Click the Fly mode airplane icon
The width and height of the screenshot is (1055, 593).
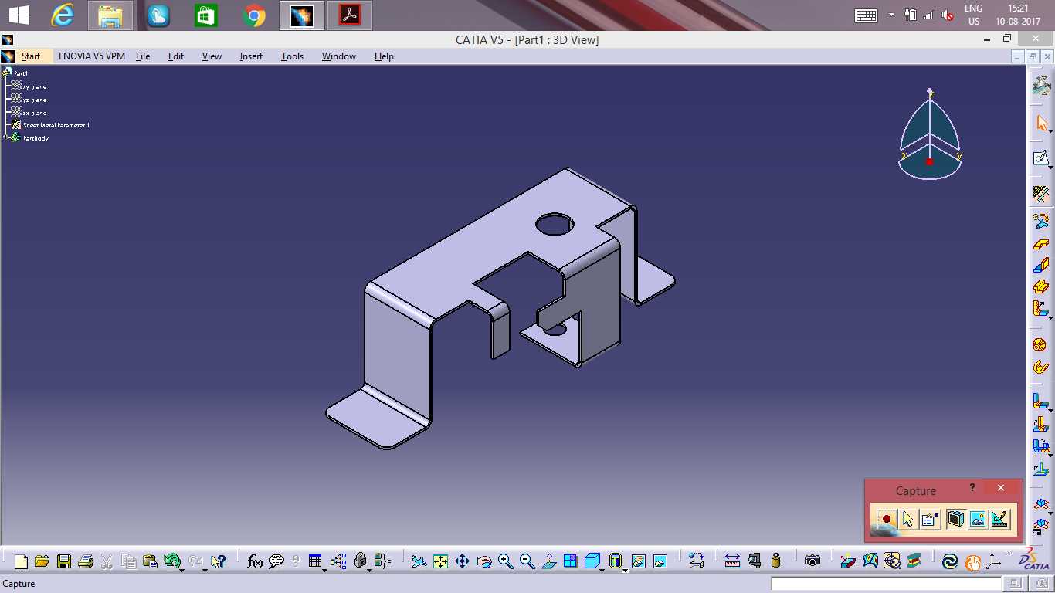tap(419, 561)
